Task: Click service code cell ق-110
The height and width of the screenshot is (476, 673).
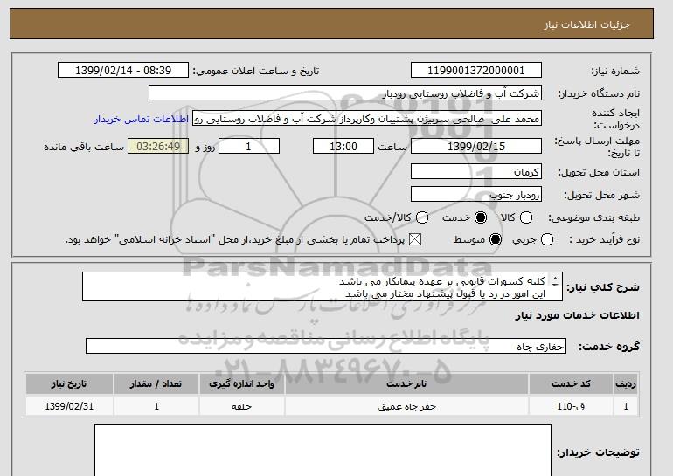Action: pos(571,406)
